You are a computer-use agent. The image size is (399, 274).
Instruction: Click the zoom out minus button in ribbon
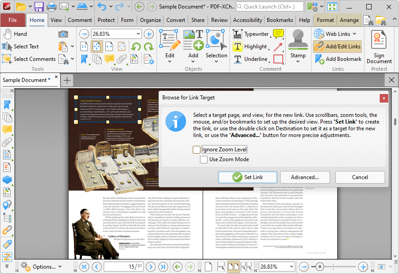pyautogui.click(x=84, y=34)
